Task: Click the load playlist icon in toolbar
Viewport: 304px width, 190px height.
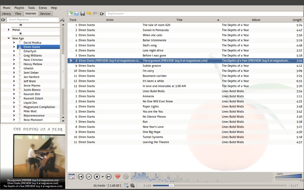Action: point(76,14)
